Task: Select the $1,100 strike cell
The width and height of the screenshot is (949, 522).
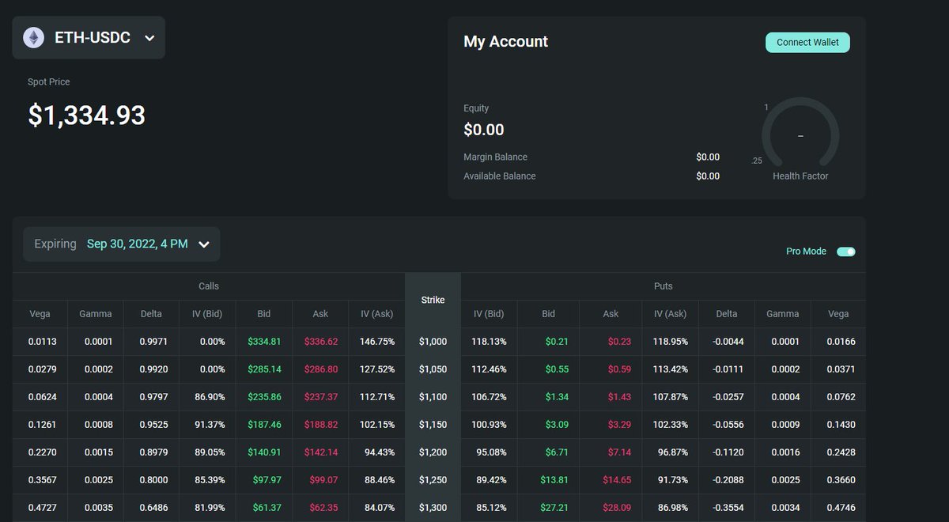Action: pos(433,397)
